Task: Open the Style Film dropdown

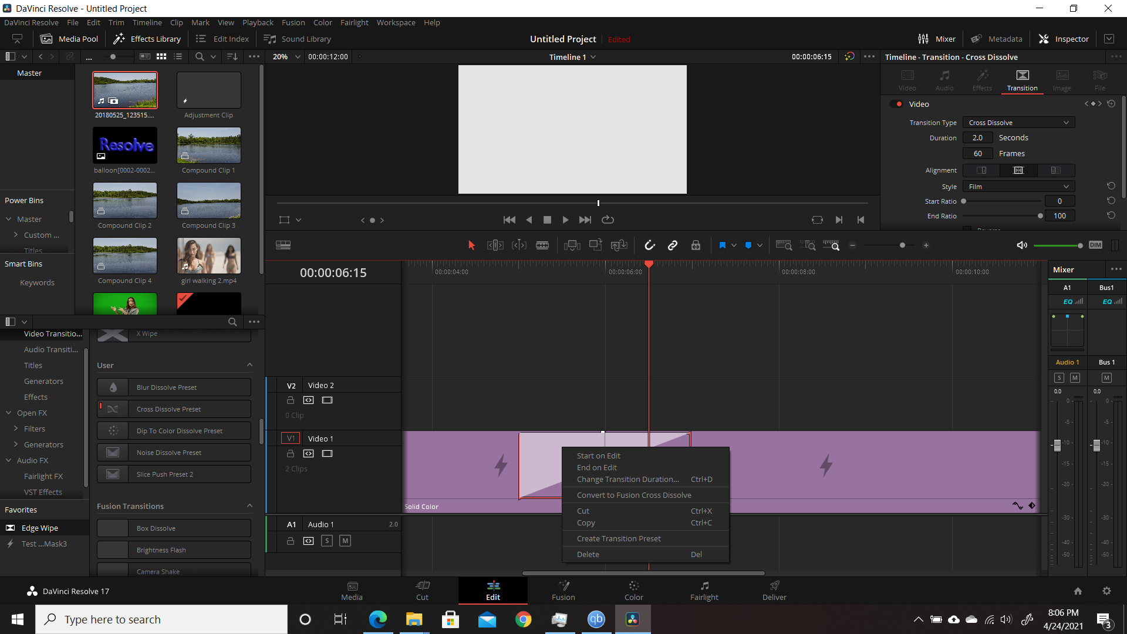Action: (1018, 187)
